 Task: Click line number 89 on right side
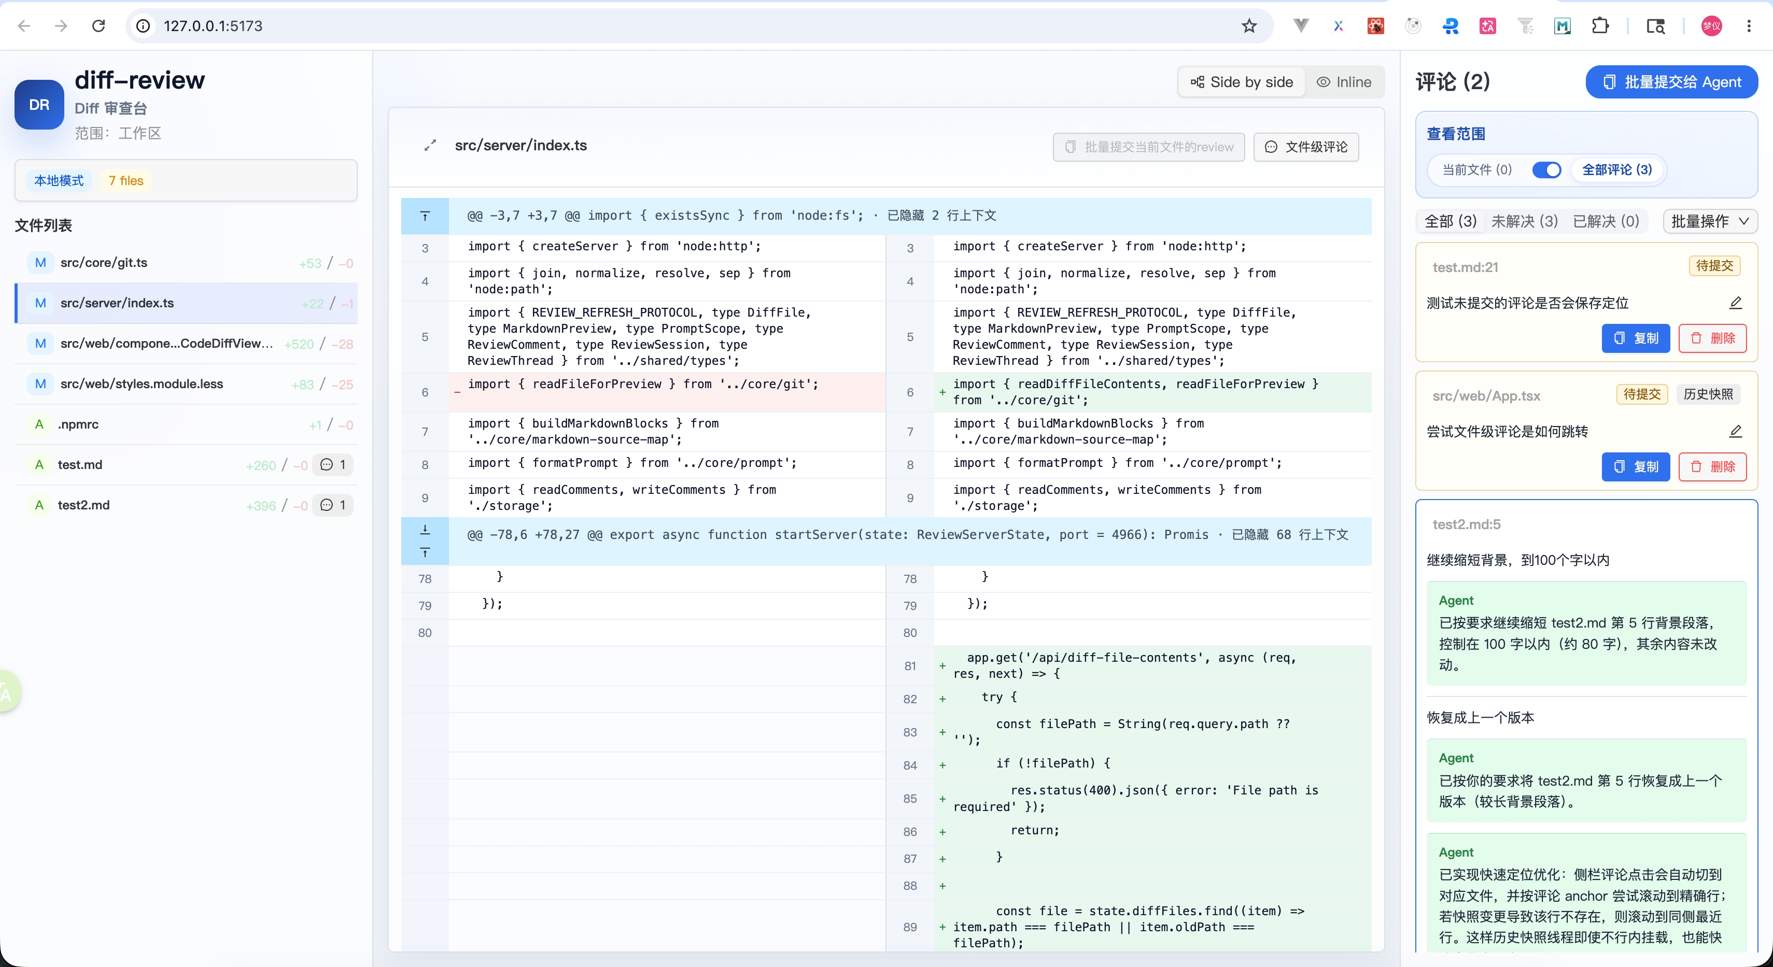pos(910,927)
